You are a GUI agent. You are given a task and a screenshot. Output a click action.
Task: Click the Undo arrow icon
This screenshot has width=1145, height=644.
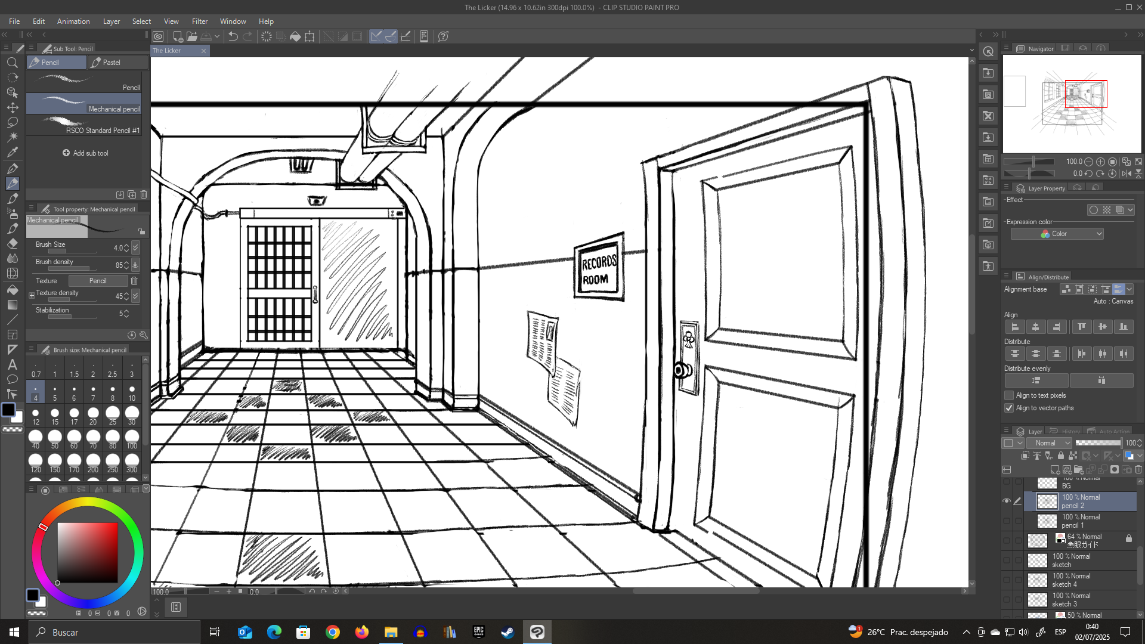pos(233,36)
